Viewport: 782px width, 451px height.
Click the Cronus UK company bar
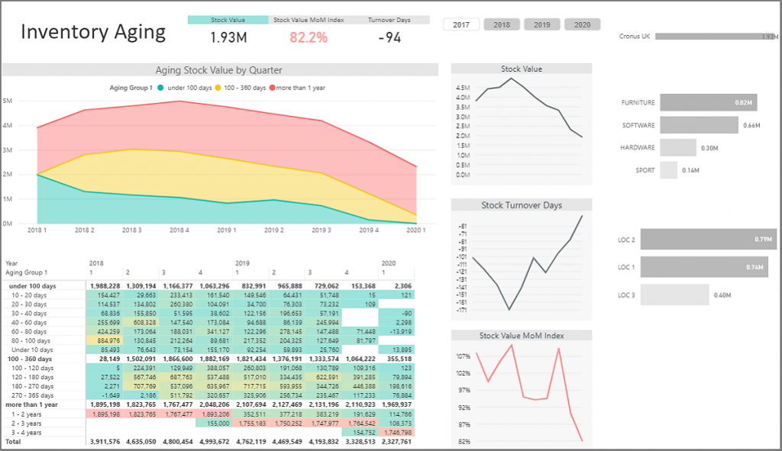point(716,35)
